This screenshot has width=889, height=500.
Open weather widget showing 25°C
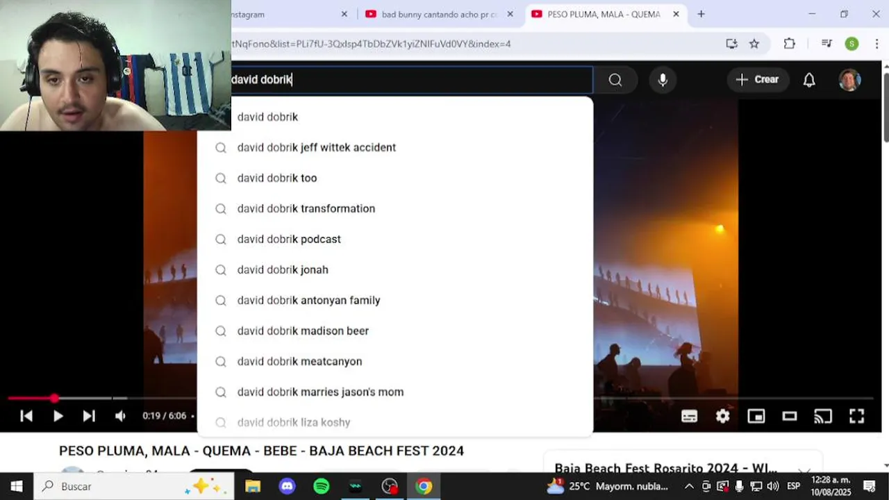tap(608, 486)
